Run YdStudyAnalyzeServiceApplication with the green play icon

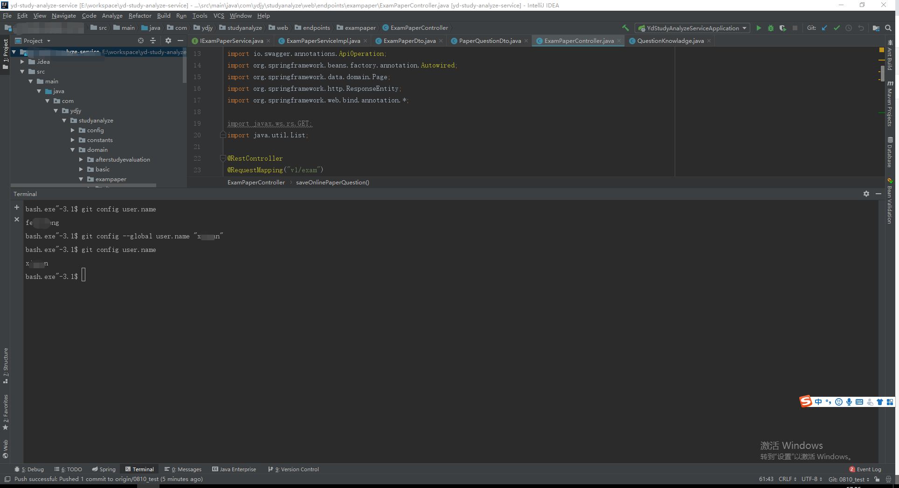[x=759, y=28]
